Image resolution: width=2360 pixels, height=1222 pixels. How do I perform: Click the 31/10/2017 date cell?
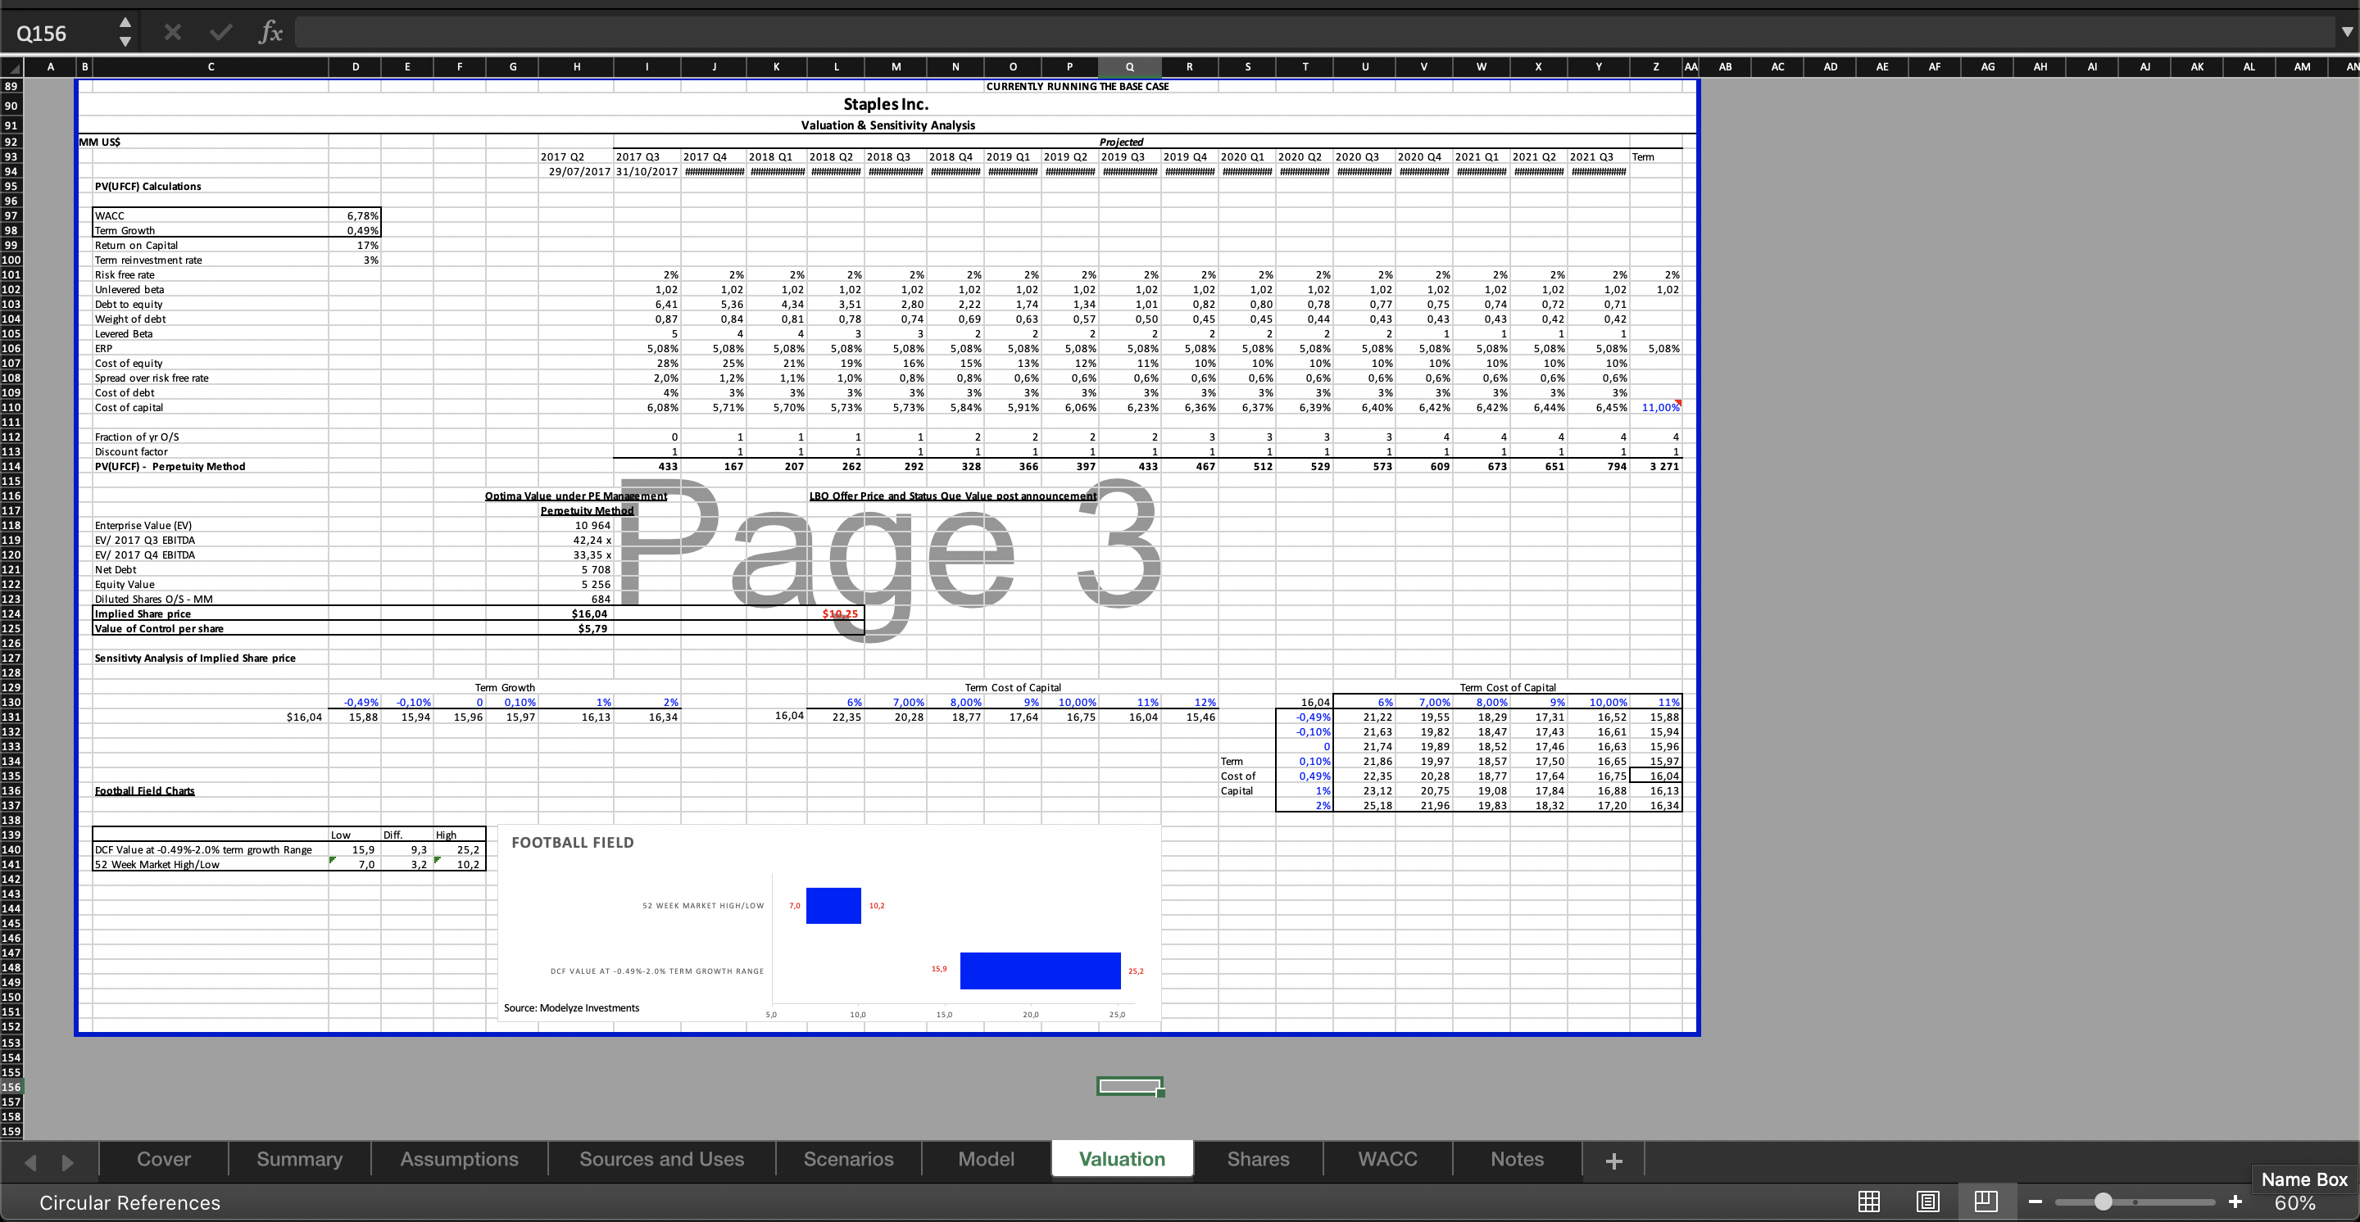[647, 171]
